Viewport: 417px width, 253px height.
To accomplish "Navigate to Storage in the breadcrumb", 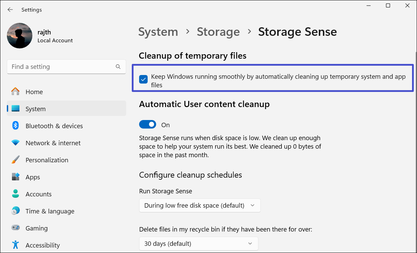I will 218,32.
